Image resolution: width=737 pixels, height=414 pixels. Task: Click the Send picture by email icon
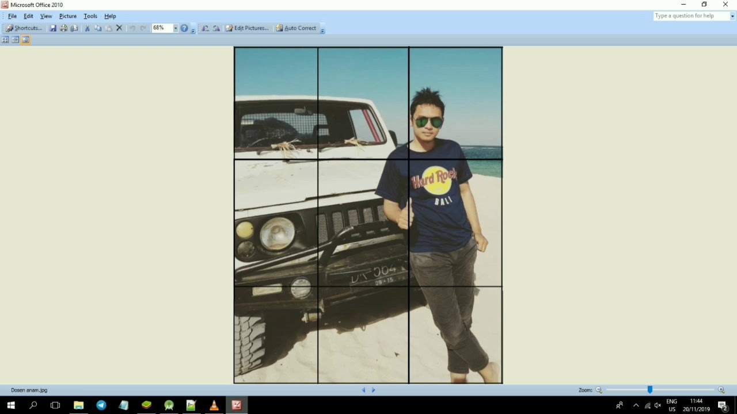(x=74, y=28)
